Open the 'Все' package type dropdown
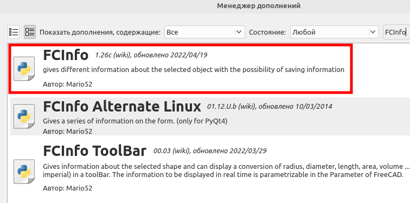 [205, 32]
